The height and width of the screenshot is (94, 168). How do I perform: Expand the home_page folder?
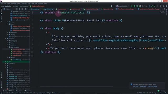(x=7, y=41)
